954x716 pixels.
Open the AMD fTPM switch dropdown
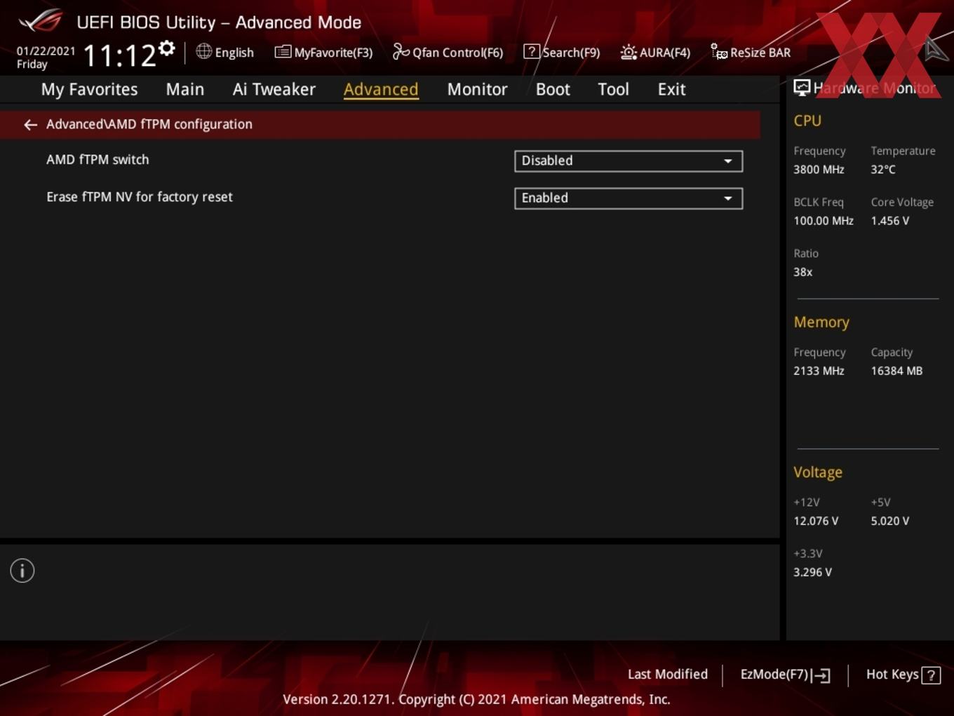(629, 161)
